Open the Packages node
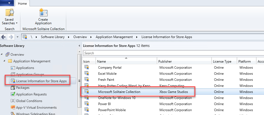Viewport: 264px width, 115px height. pos(23,88)
